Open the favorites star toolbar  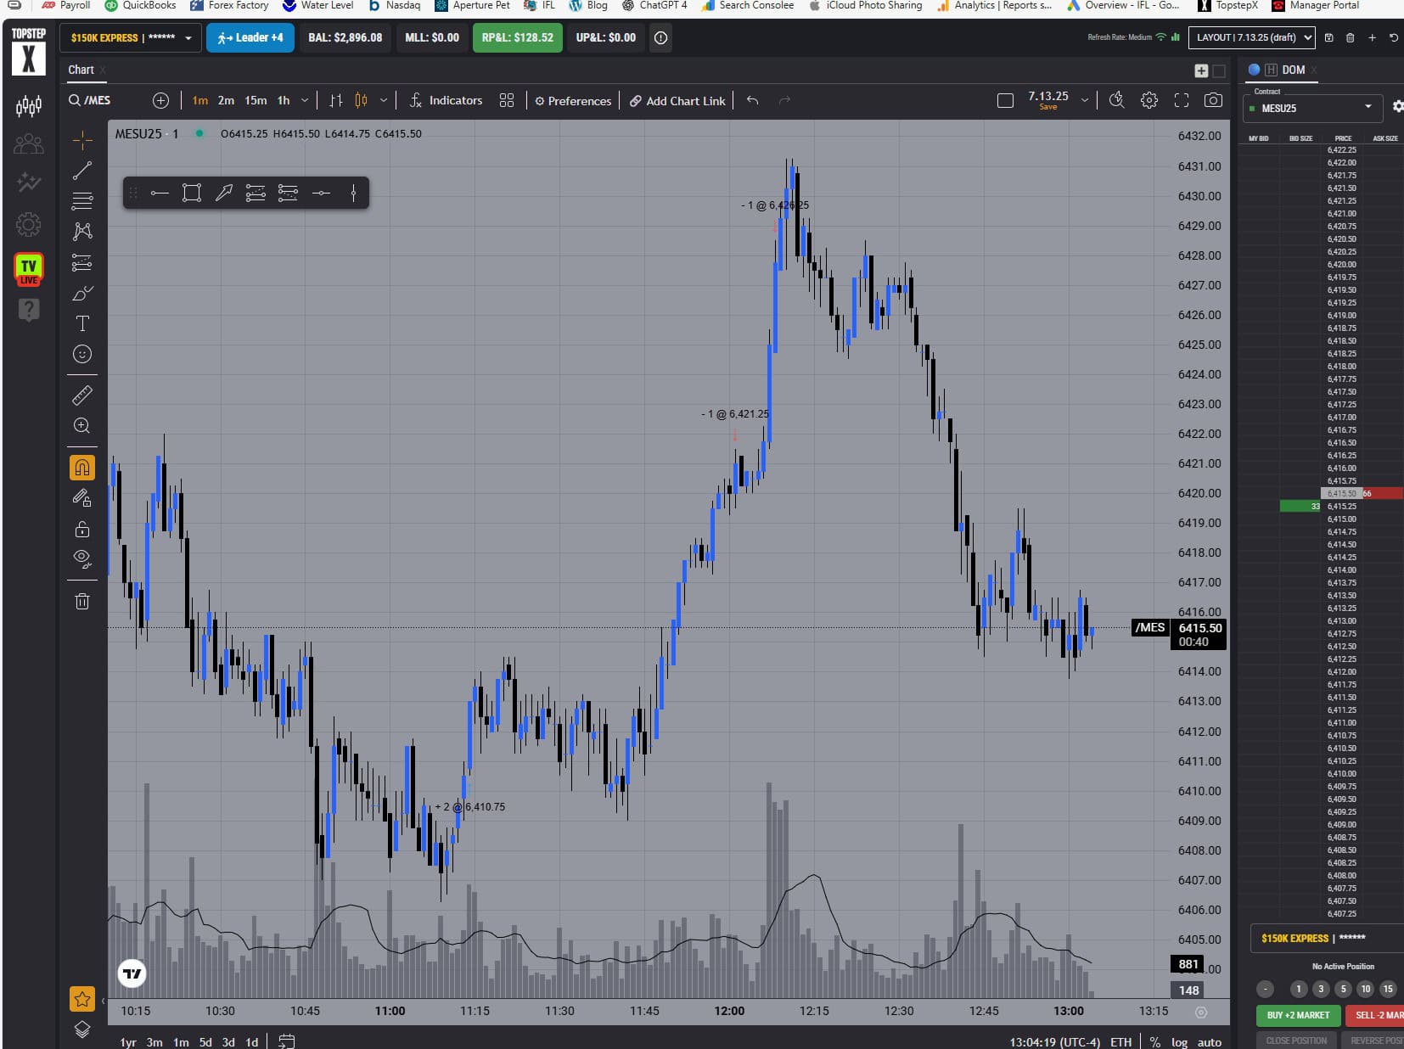click(x=82, y=999)
